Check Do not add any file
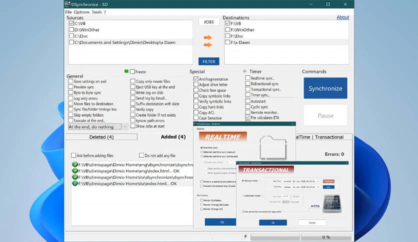 click(141, 155)
